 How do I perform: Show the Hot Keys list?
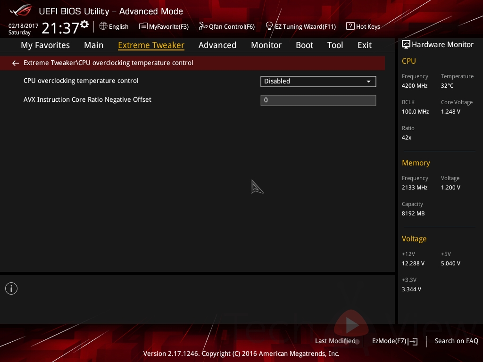[x=363, y=26]
